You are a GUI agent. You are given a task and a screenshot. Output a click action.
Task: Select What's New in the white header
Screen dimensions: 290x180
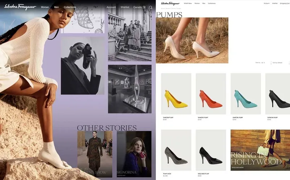click(x=188, y=3)
